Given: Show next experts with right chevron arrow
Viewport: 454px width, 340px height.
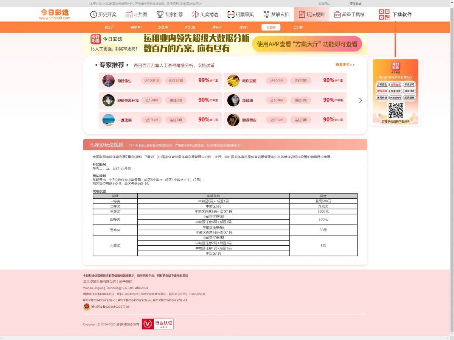Looking at the screenshot, I should click(x=360, y=100).
